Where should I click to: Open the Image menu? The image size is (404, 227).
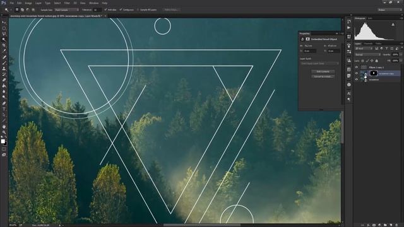pos(28,3)
